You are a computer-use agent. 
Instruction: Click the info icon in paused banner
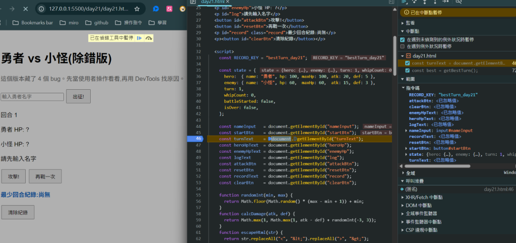pyautogui.click(x=407, y=13)
